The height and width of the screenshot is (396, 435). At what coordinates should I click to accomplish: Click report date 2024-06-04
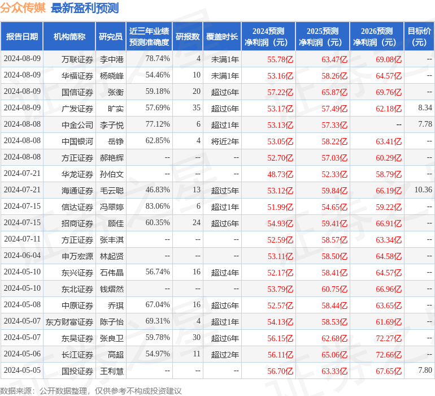22,255
